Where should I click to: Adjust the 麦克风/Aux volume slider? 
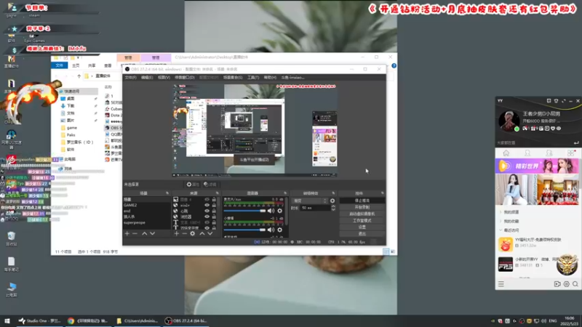(x=244, y=211)
